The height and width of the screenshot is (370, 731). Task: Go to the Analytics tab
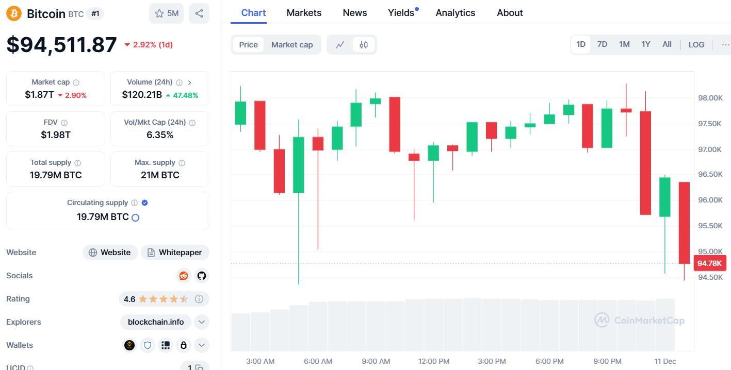pos(455,13)
